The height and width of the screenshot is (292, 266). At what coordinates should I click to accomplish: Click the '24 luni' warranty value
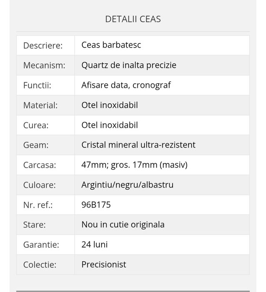click(x=95, y=244)
